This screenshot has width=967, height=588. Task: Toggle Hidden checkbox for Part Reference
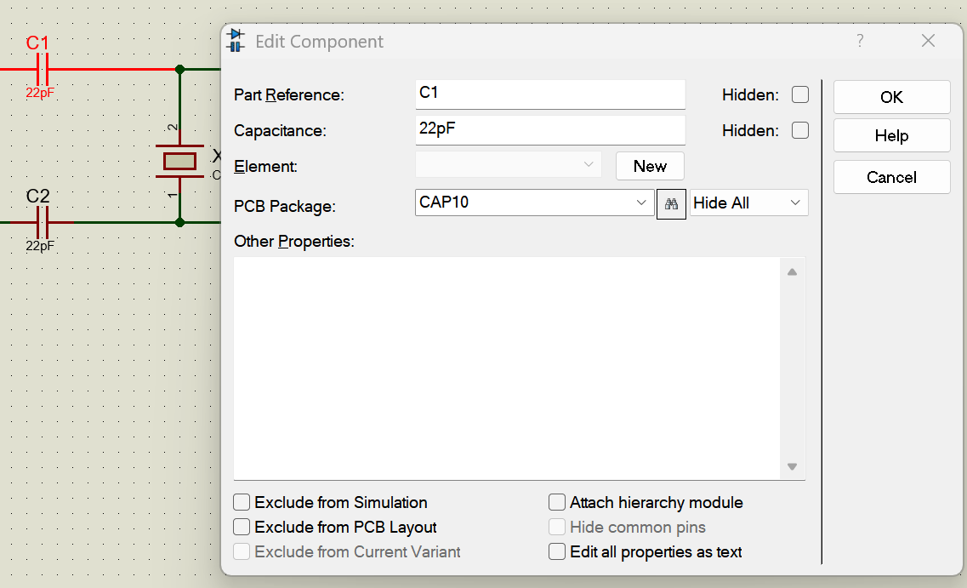800,94
